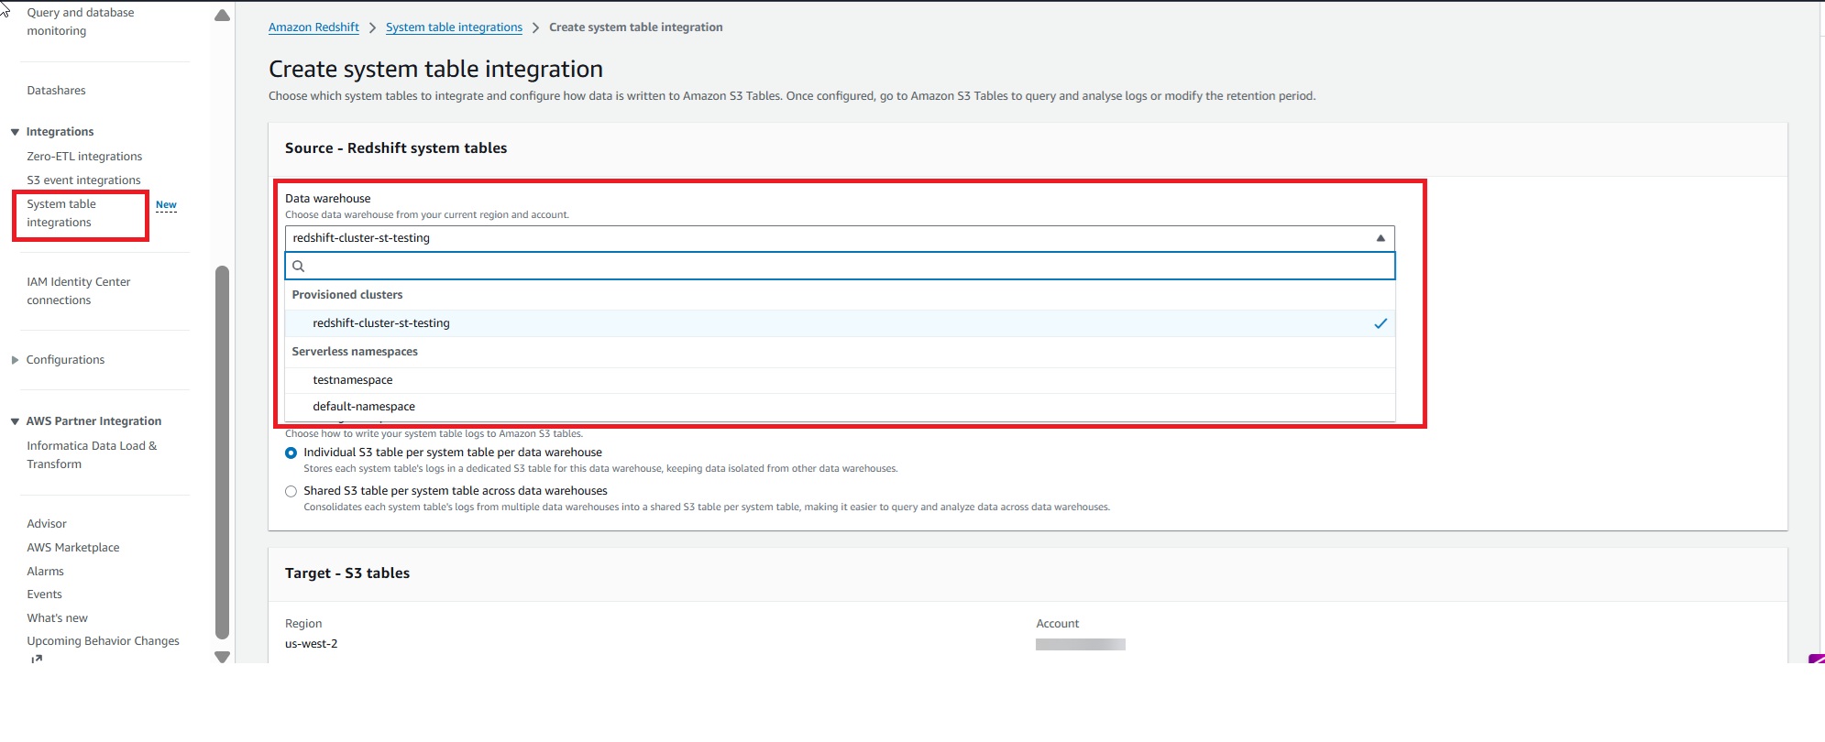Open Events in sidebar
The height and width of the screenshot is (742, 1825).
tap(44, 595)
